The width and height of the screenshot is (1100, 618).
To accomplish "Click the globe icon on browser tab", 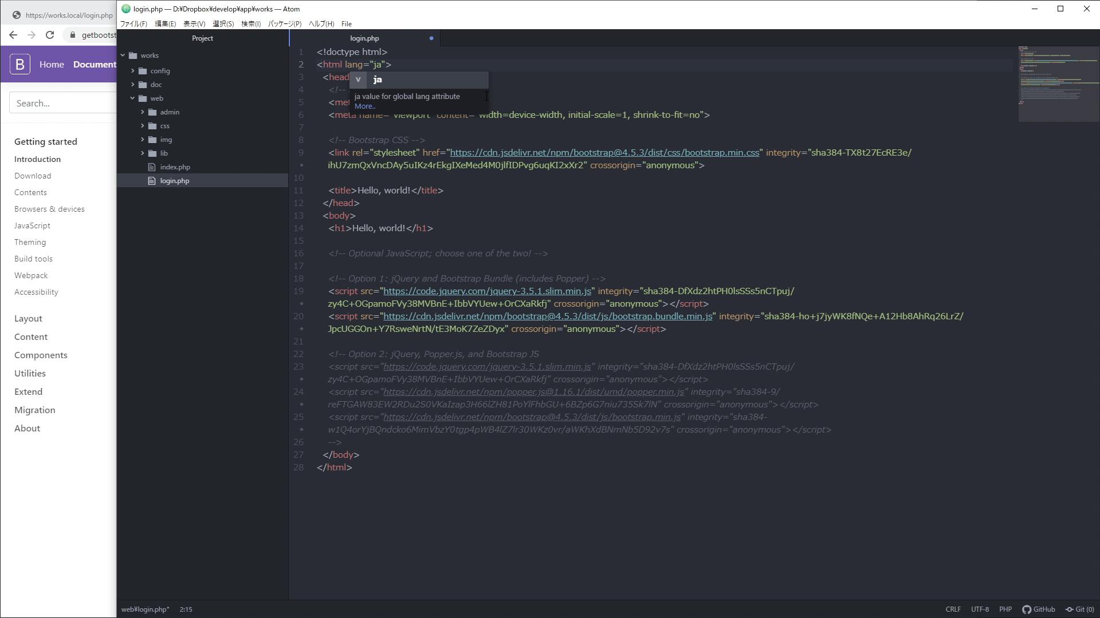I will [x=17, y=15].
